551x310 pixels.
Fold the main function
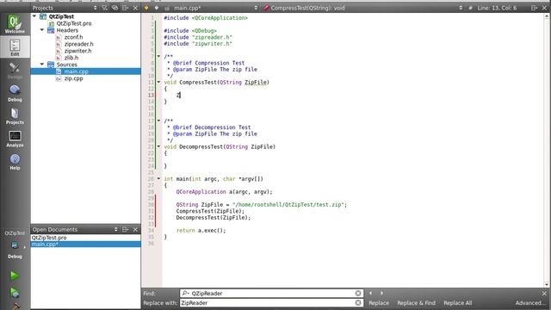tap(158, 179)
